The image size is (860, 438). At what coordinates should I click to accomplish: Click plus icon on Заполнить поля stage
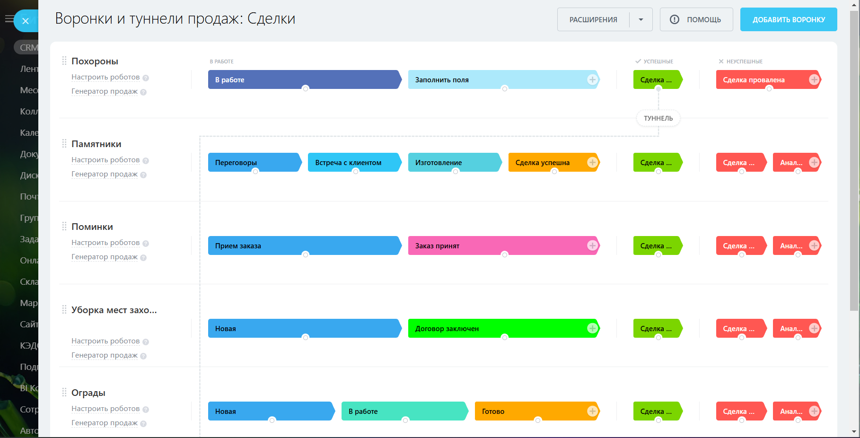[592, 80]
